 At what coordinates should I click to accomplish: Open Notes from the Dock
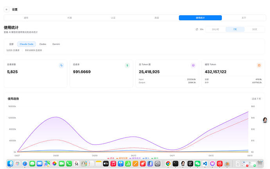(99, 164)
